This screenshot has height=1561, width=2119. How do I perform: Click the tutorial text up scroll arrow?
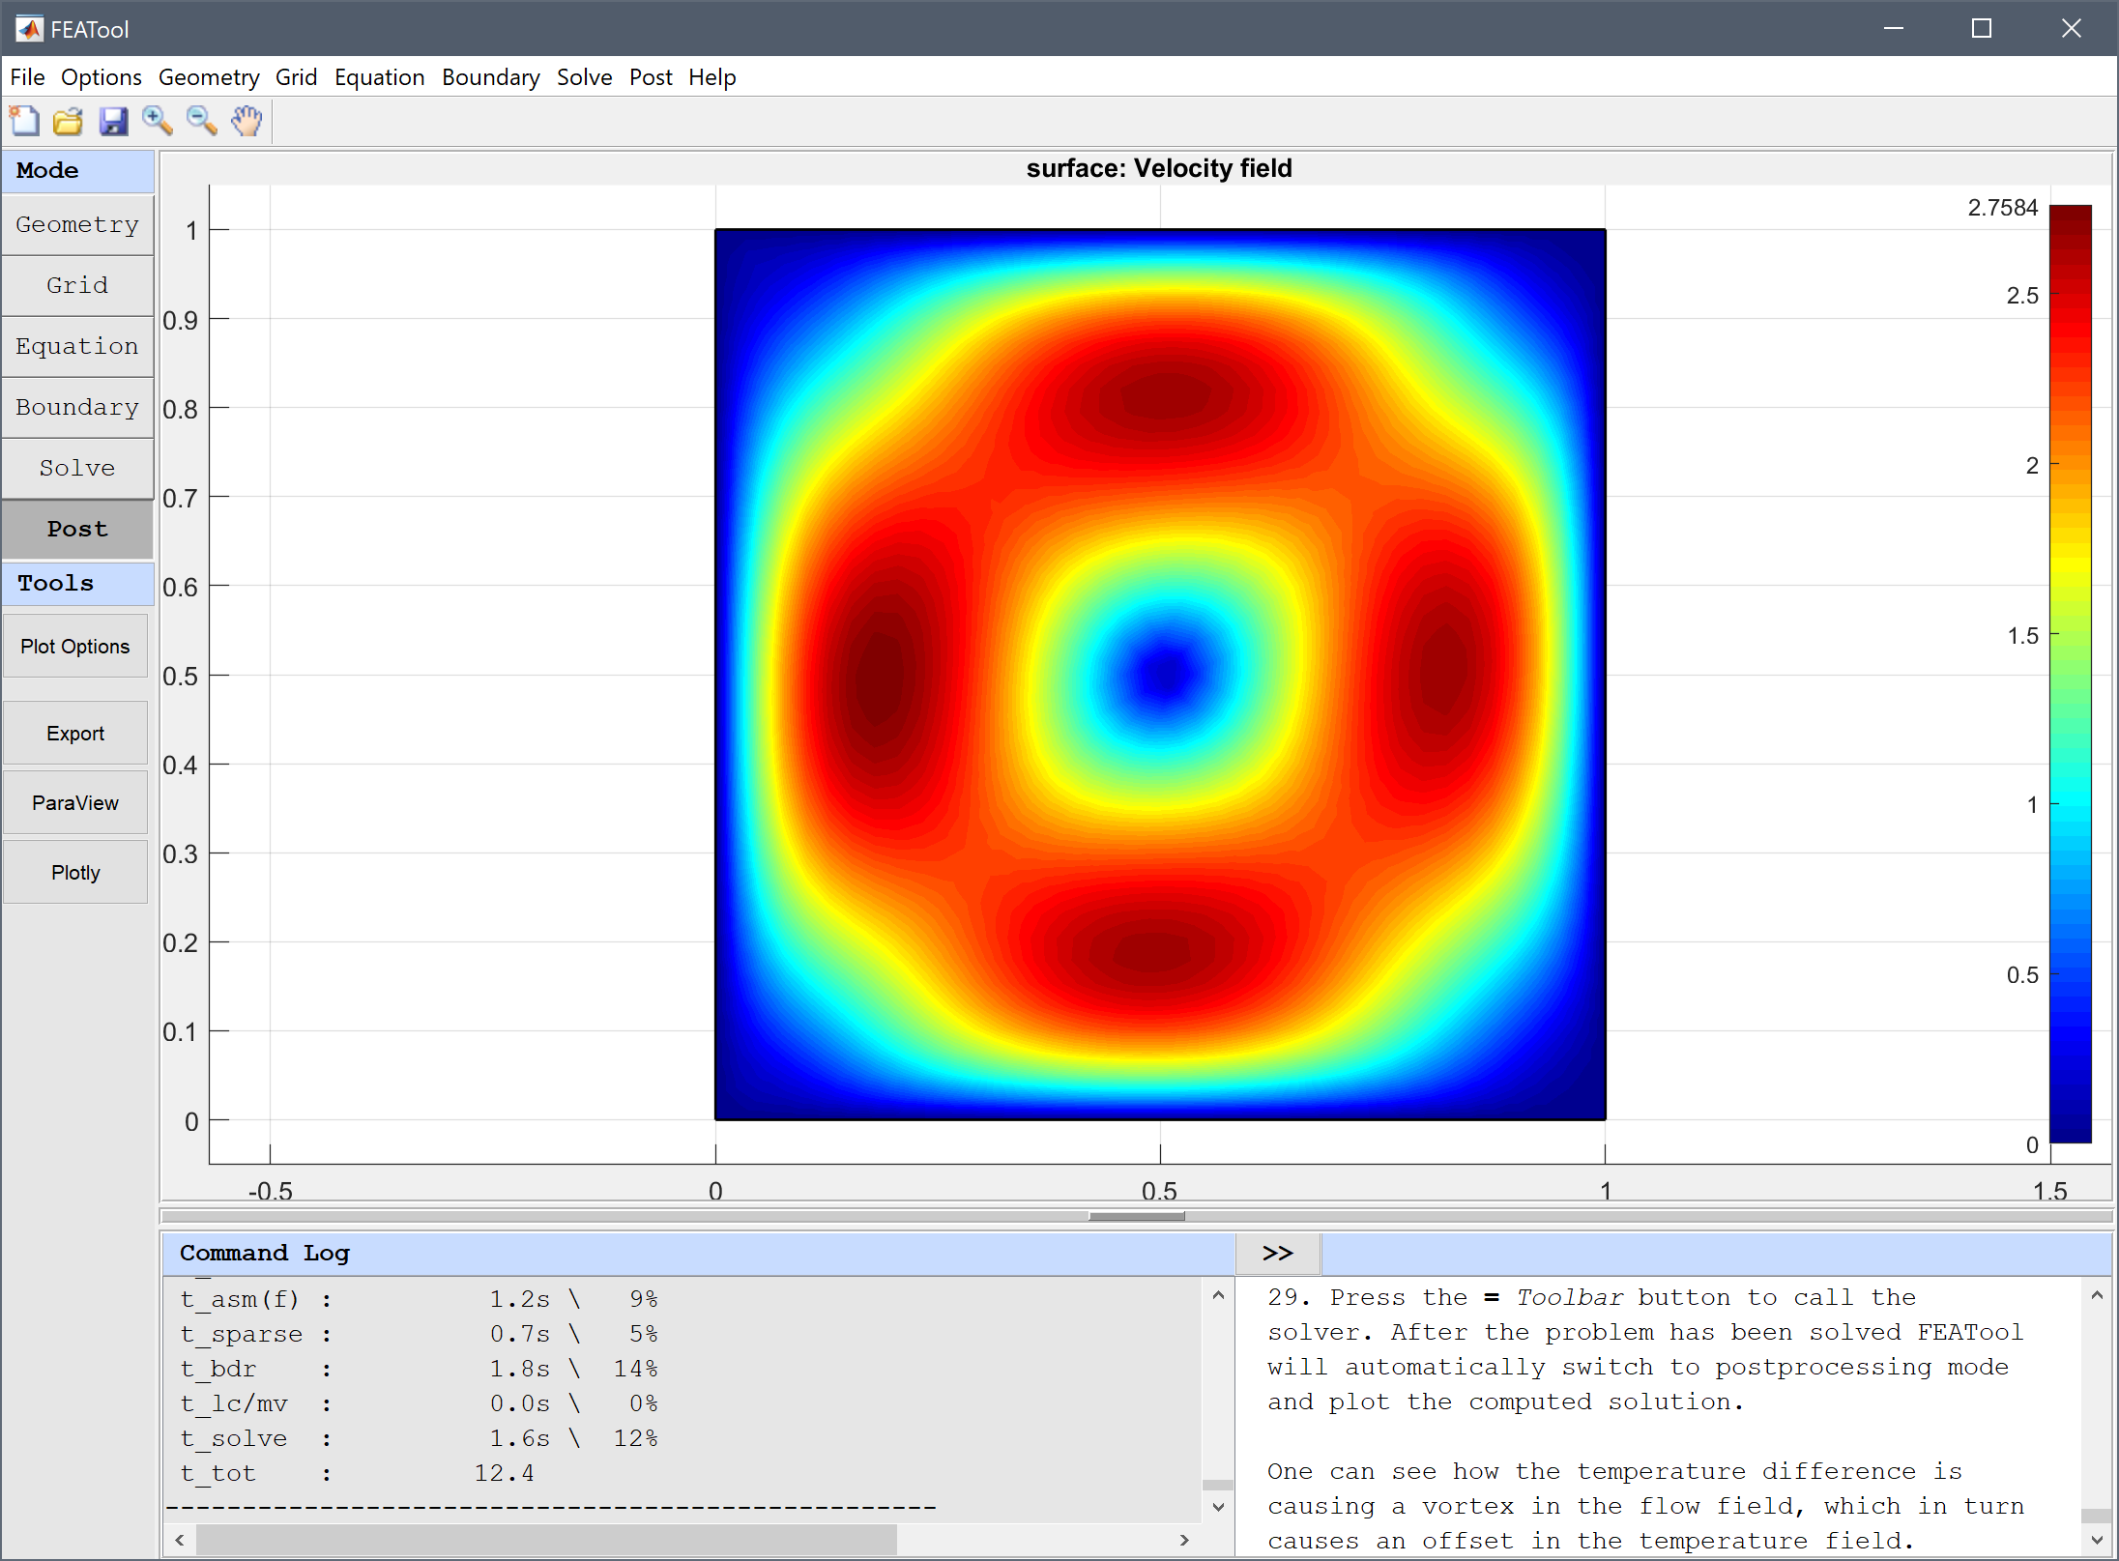(2097, 1296)
